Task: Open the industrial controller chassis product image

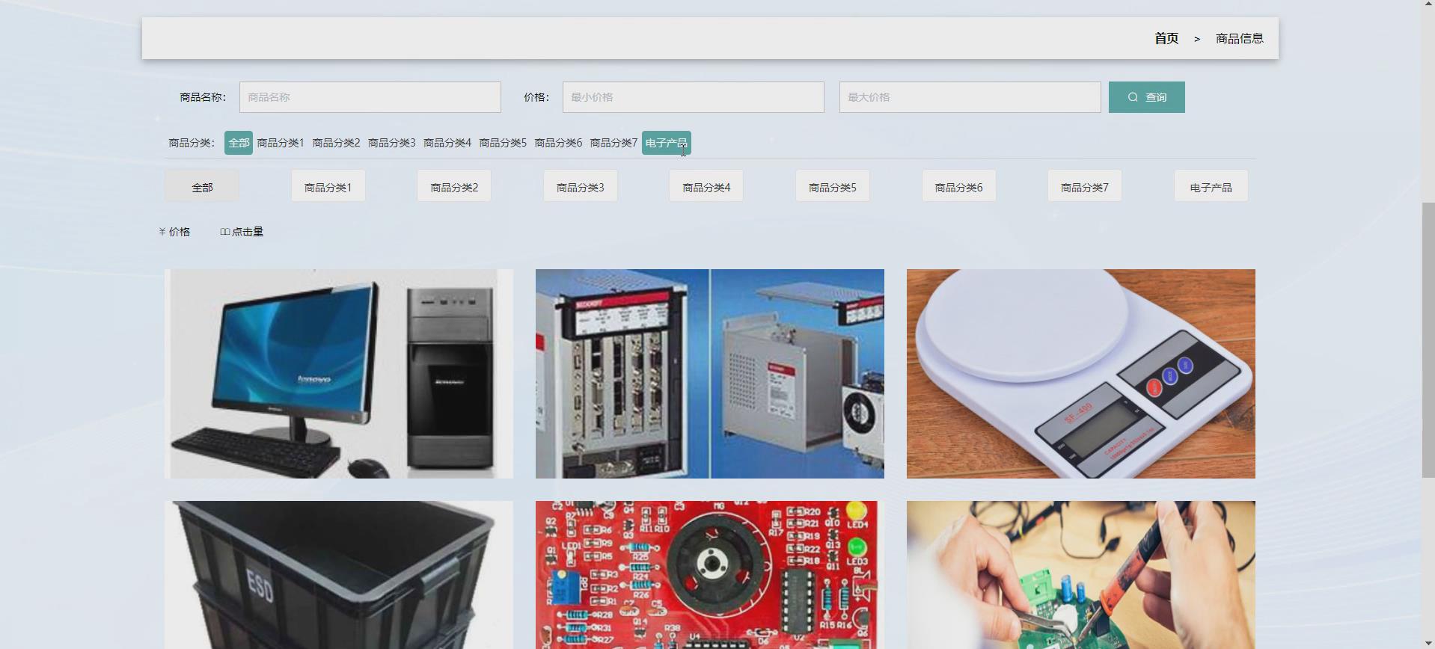Action: click(x=710, y=374)
